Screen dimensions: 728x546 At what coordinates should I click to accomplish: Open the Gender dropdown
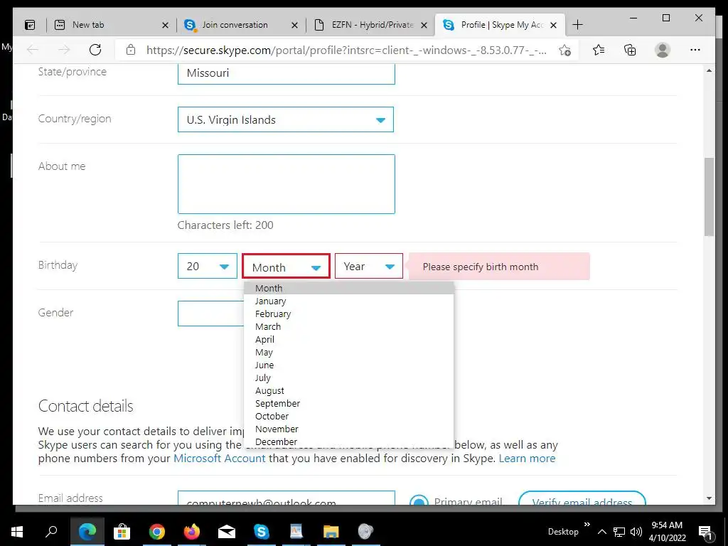[210, 314]
